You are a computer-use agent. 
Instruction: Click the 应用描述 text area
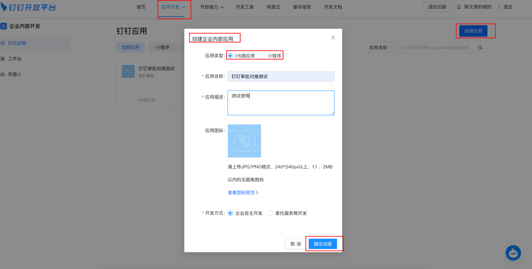pos(281,103)
